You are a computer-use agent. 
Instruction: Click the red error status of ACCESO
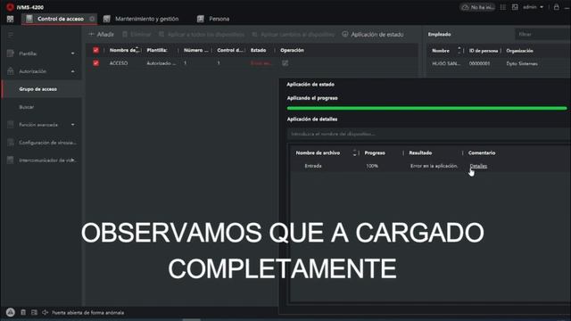(261, 63)
